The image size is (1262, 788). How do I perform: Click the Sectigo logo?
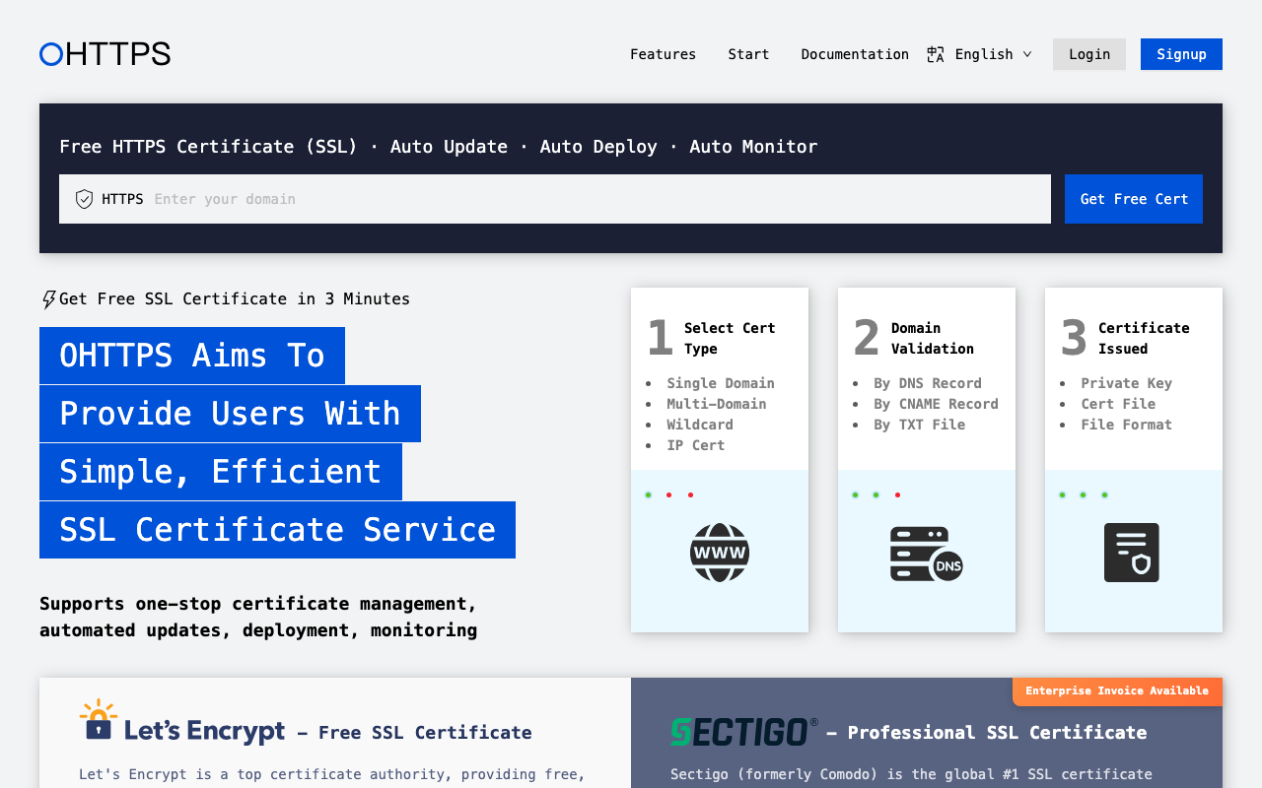(x=744, y=732)
